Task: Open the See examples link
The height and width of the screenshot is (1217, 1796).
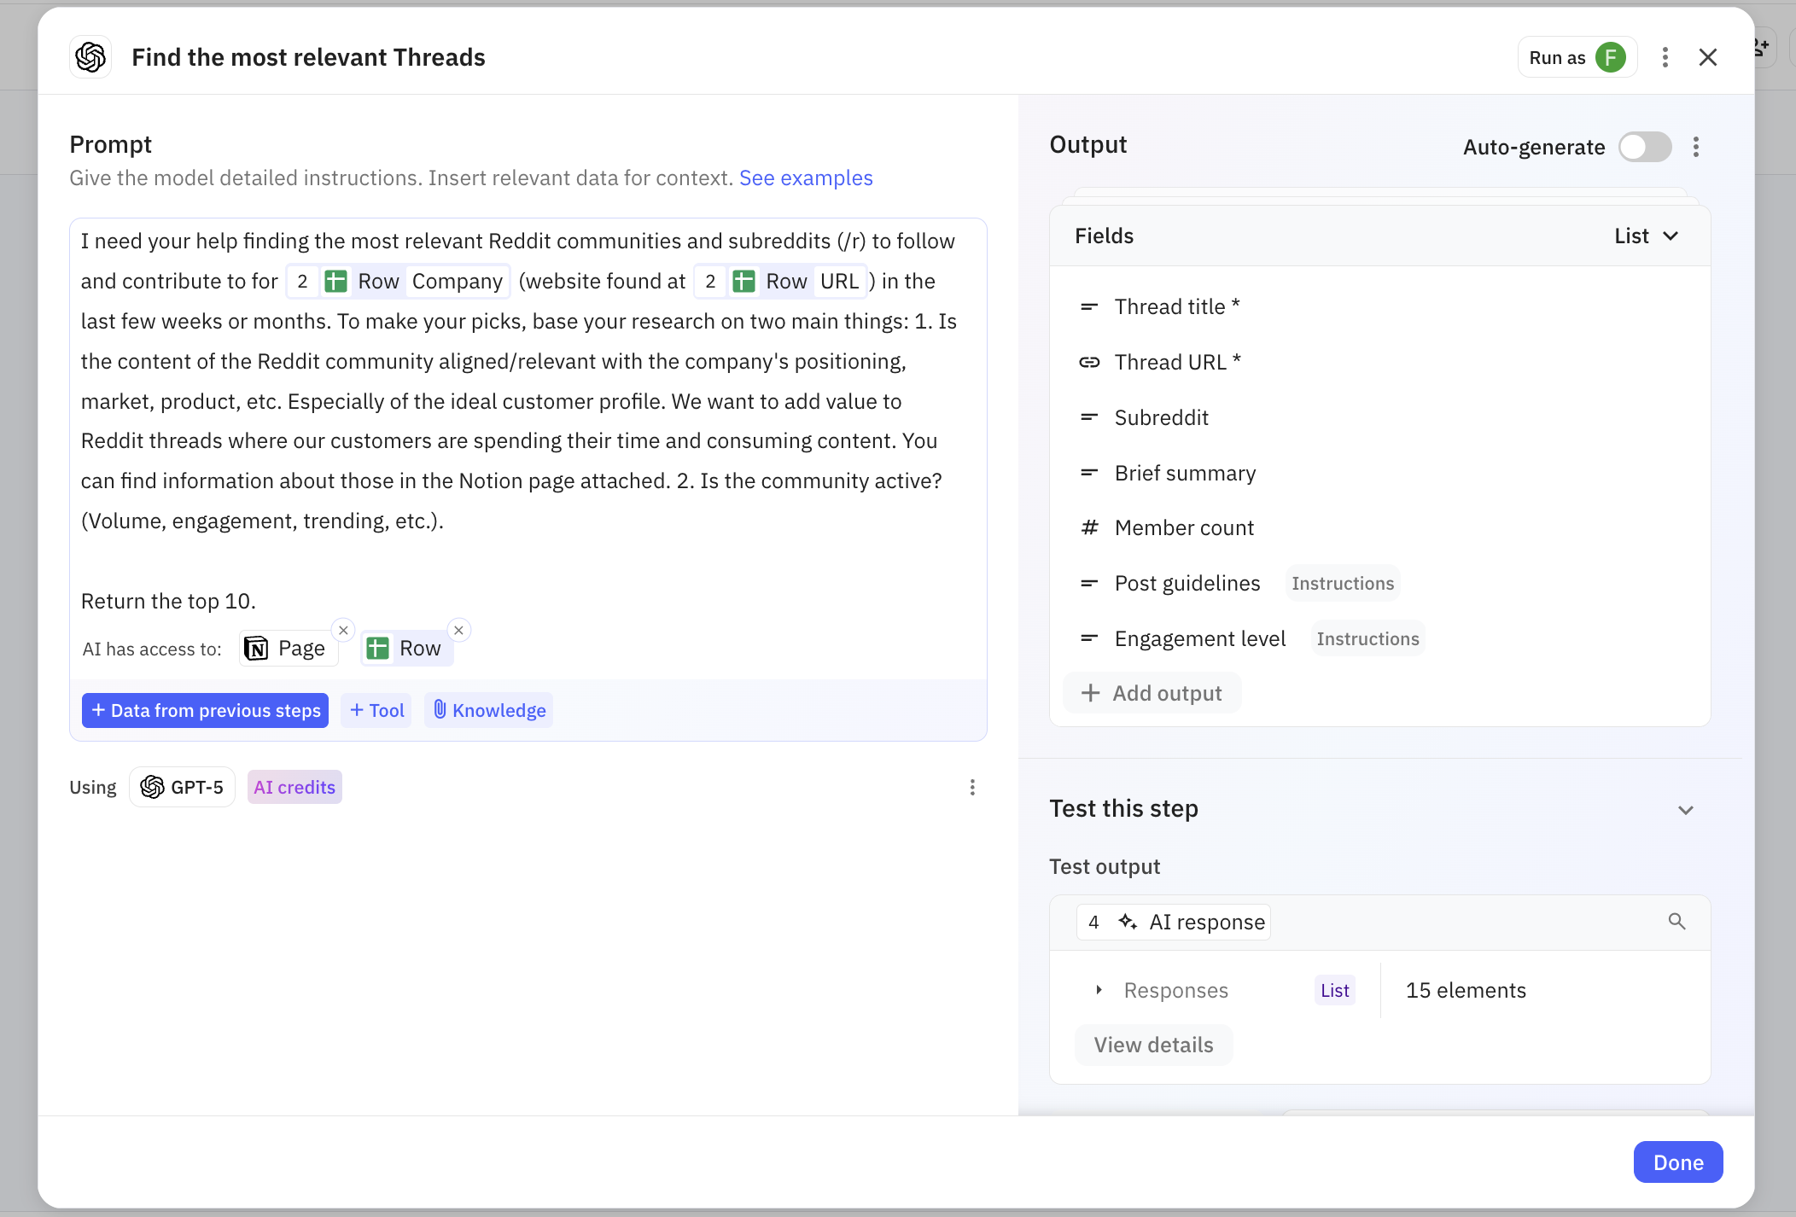Action: tap(805, 178)
